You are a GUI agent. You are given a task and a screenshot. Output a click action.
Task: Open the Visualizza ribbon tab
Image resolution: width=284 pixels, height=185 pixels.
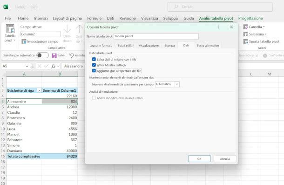click(149, 18)
